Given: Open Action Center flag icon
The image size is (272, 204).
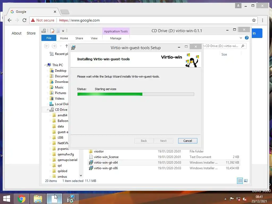Looking at the screenshot, I should pyautogui.click(x=232, y=199).
